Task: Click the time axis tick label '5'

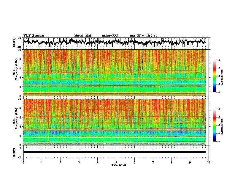Action: tap(116, 162)
